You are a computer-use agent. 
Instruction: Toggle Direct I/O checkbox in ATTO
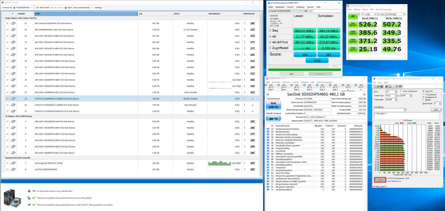424,91
